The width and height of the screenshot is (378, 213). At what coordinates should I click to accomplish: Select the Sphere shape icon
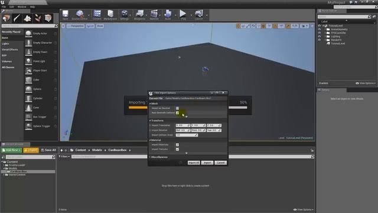click(x=28, y=89)
